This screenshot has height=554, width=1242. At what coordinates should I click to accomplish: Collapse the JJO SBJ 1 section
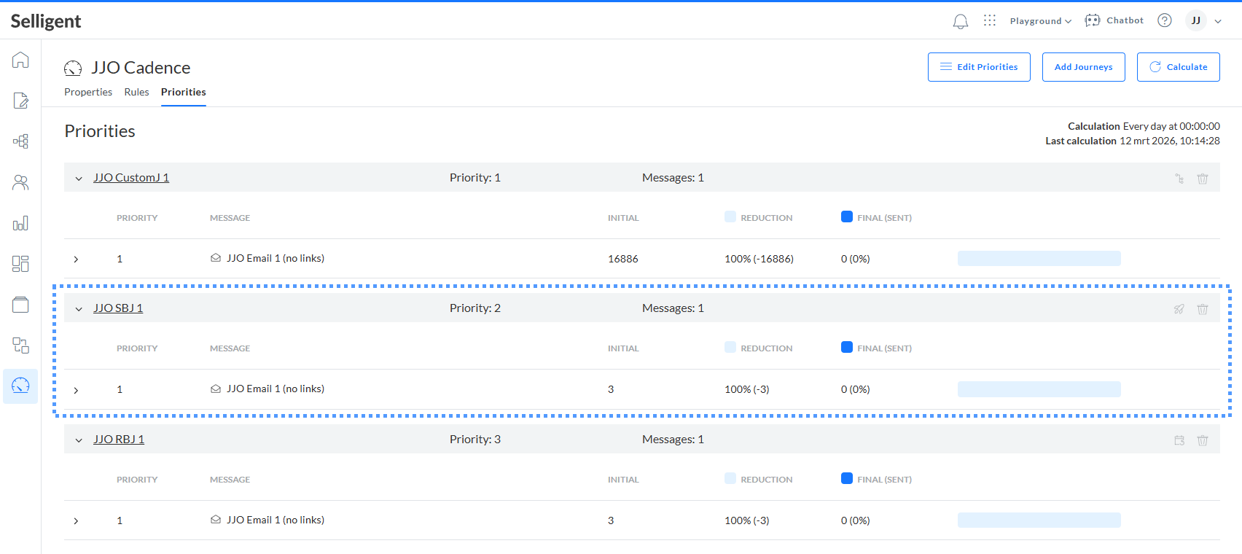(79, 309)
